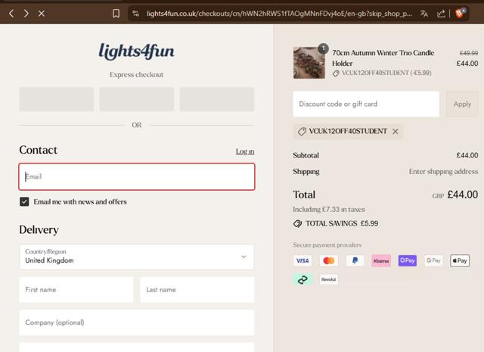Click Subtotal amount £44.00
The image size is (484, 352).
(467, 155)
